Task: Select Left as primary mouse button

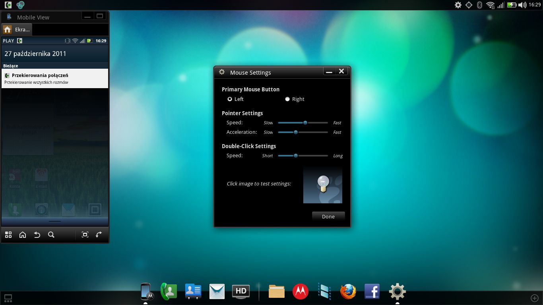Action: click(230, 99)
